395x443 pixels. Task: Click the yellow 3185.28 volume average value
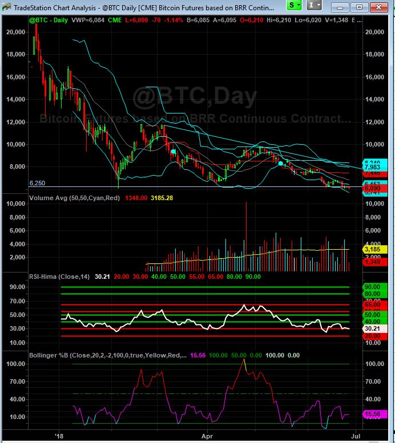[x=162, y=198]
